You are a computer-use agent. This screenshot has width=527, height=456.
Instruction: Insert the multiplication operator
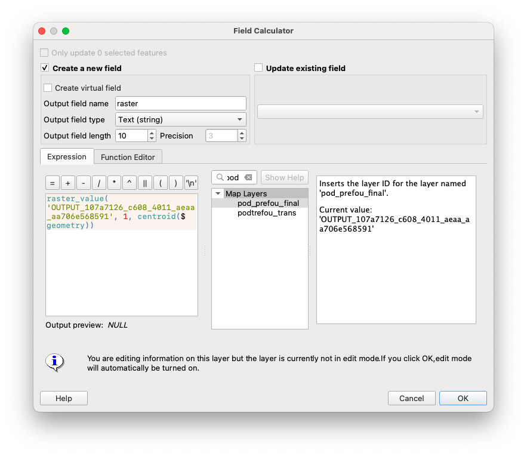tap(115, 183)
